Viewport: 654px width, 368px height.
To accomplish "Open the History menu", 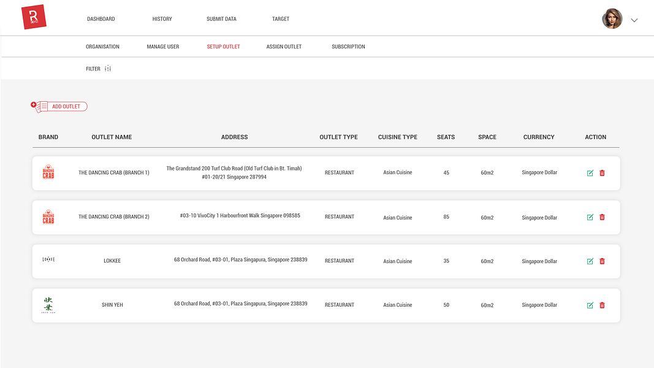I will [162, 19].
